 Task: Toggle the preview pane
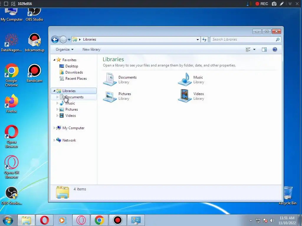(264, 49)
